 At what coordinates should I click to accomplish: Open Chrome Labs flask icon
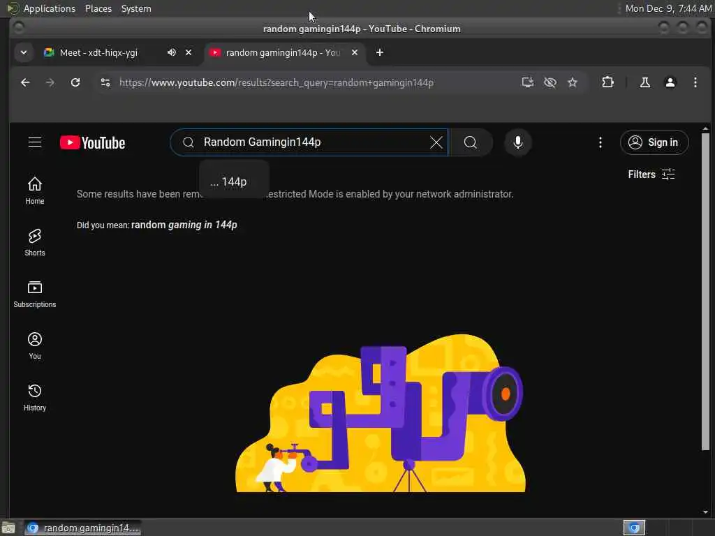[644, 82]
